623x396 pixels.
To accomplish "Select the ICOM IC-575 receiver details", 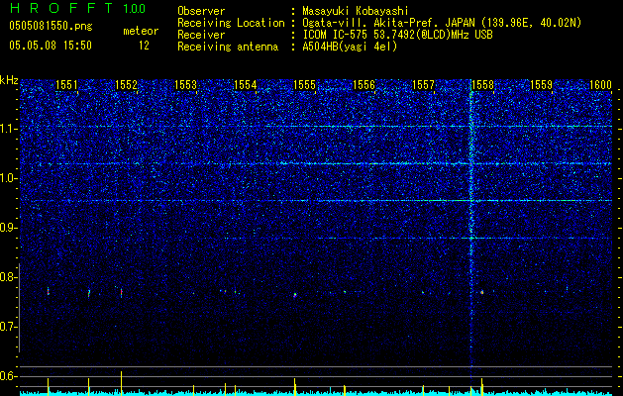I will click(x=397, y=35).
